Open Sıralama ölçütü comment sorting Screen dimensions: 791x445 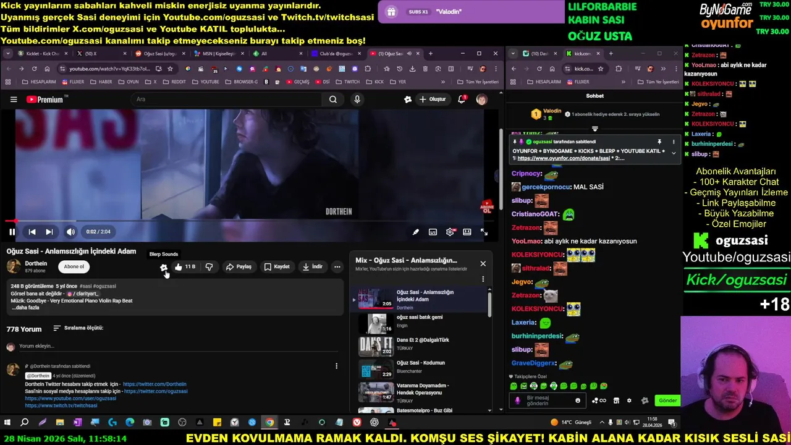[x=78, y=328]
